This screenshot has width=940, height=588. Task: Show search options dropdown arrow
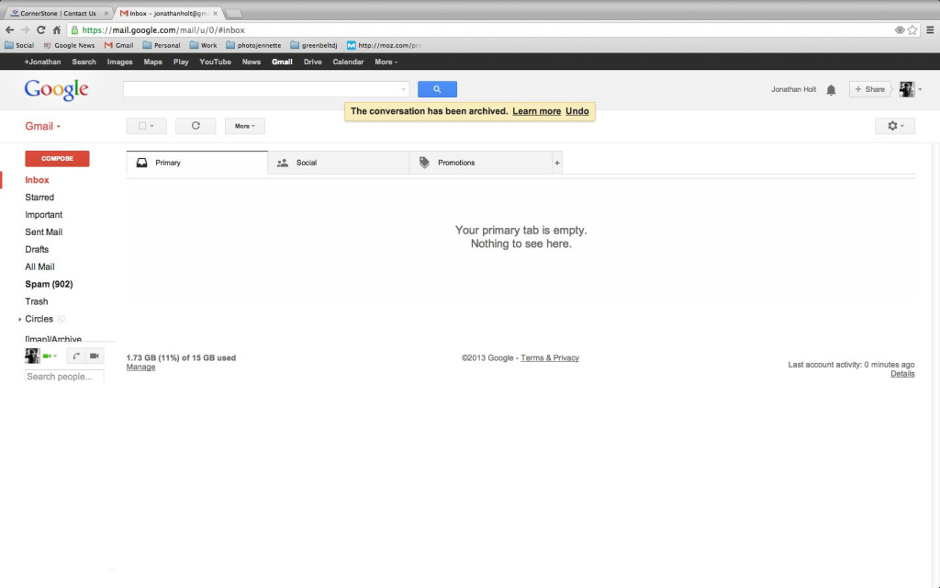tap(404, 89)
